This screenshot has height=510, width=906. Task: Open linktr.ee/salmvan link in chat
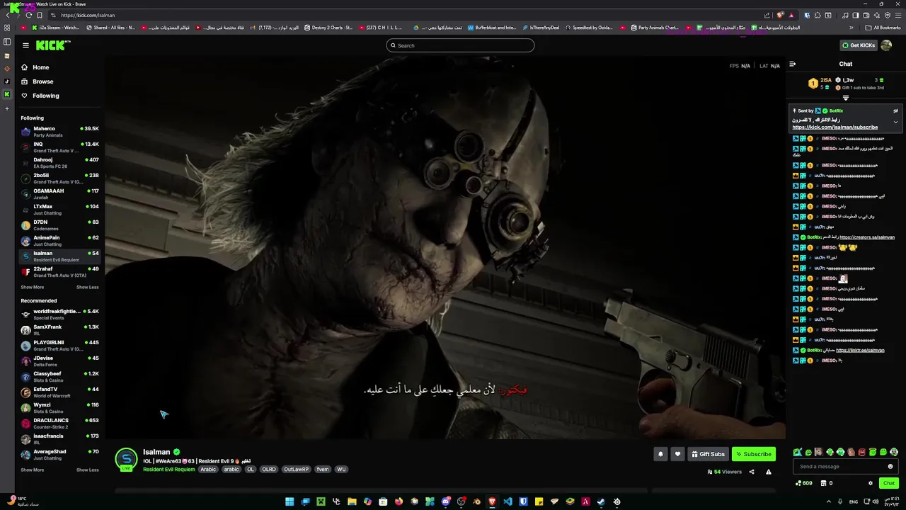tap(860, 350)
